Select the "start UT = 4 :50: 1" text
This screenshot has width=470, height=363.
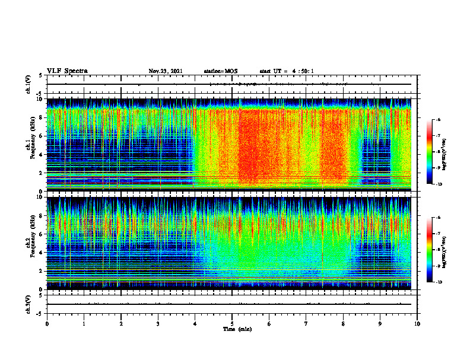[x=287, y=71]
